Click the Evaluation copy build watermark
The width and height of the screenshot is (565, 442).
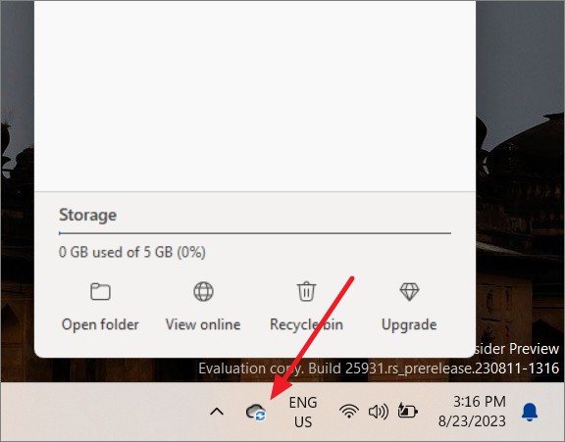tap(379, 368)
